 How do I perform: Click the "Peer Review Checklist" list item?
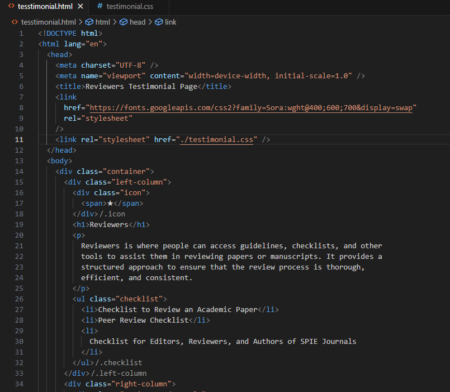(x=143, y=320)
